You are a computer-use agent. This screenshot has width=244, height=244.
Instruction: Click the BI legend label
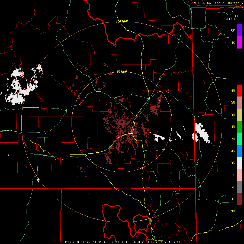[x=233, y=199]
